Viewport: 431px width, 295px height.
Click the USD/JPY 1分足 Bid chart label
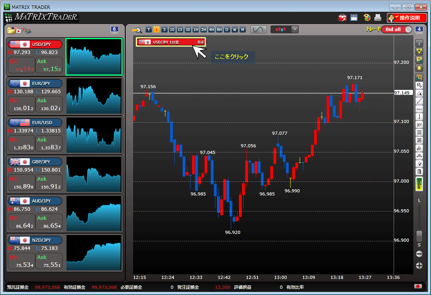pos(171,42)
